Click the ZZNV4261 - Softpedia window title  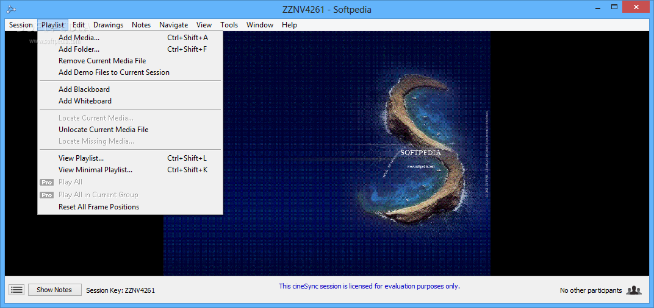[x=326, y=10]
